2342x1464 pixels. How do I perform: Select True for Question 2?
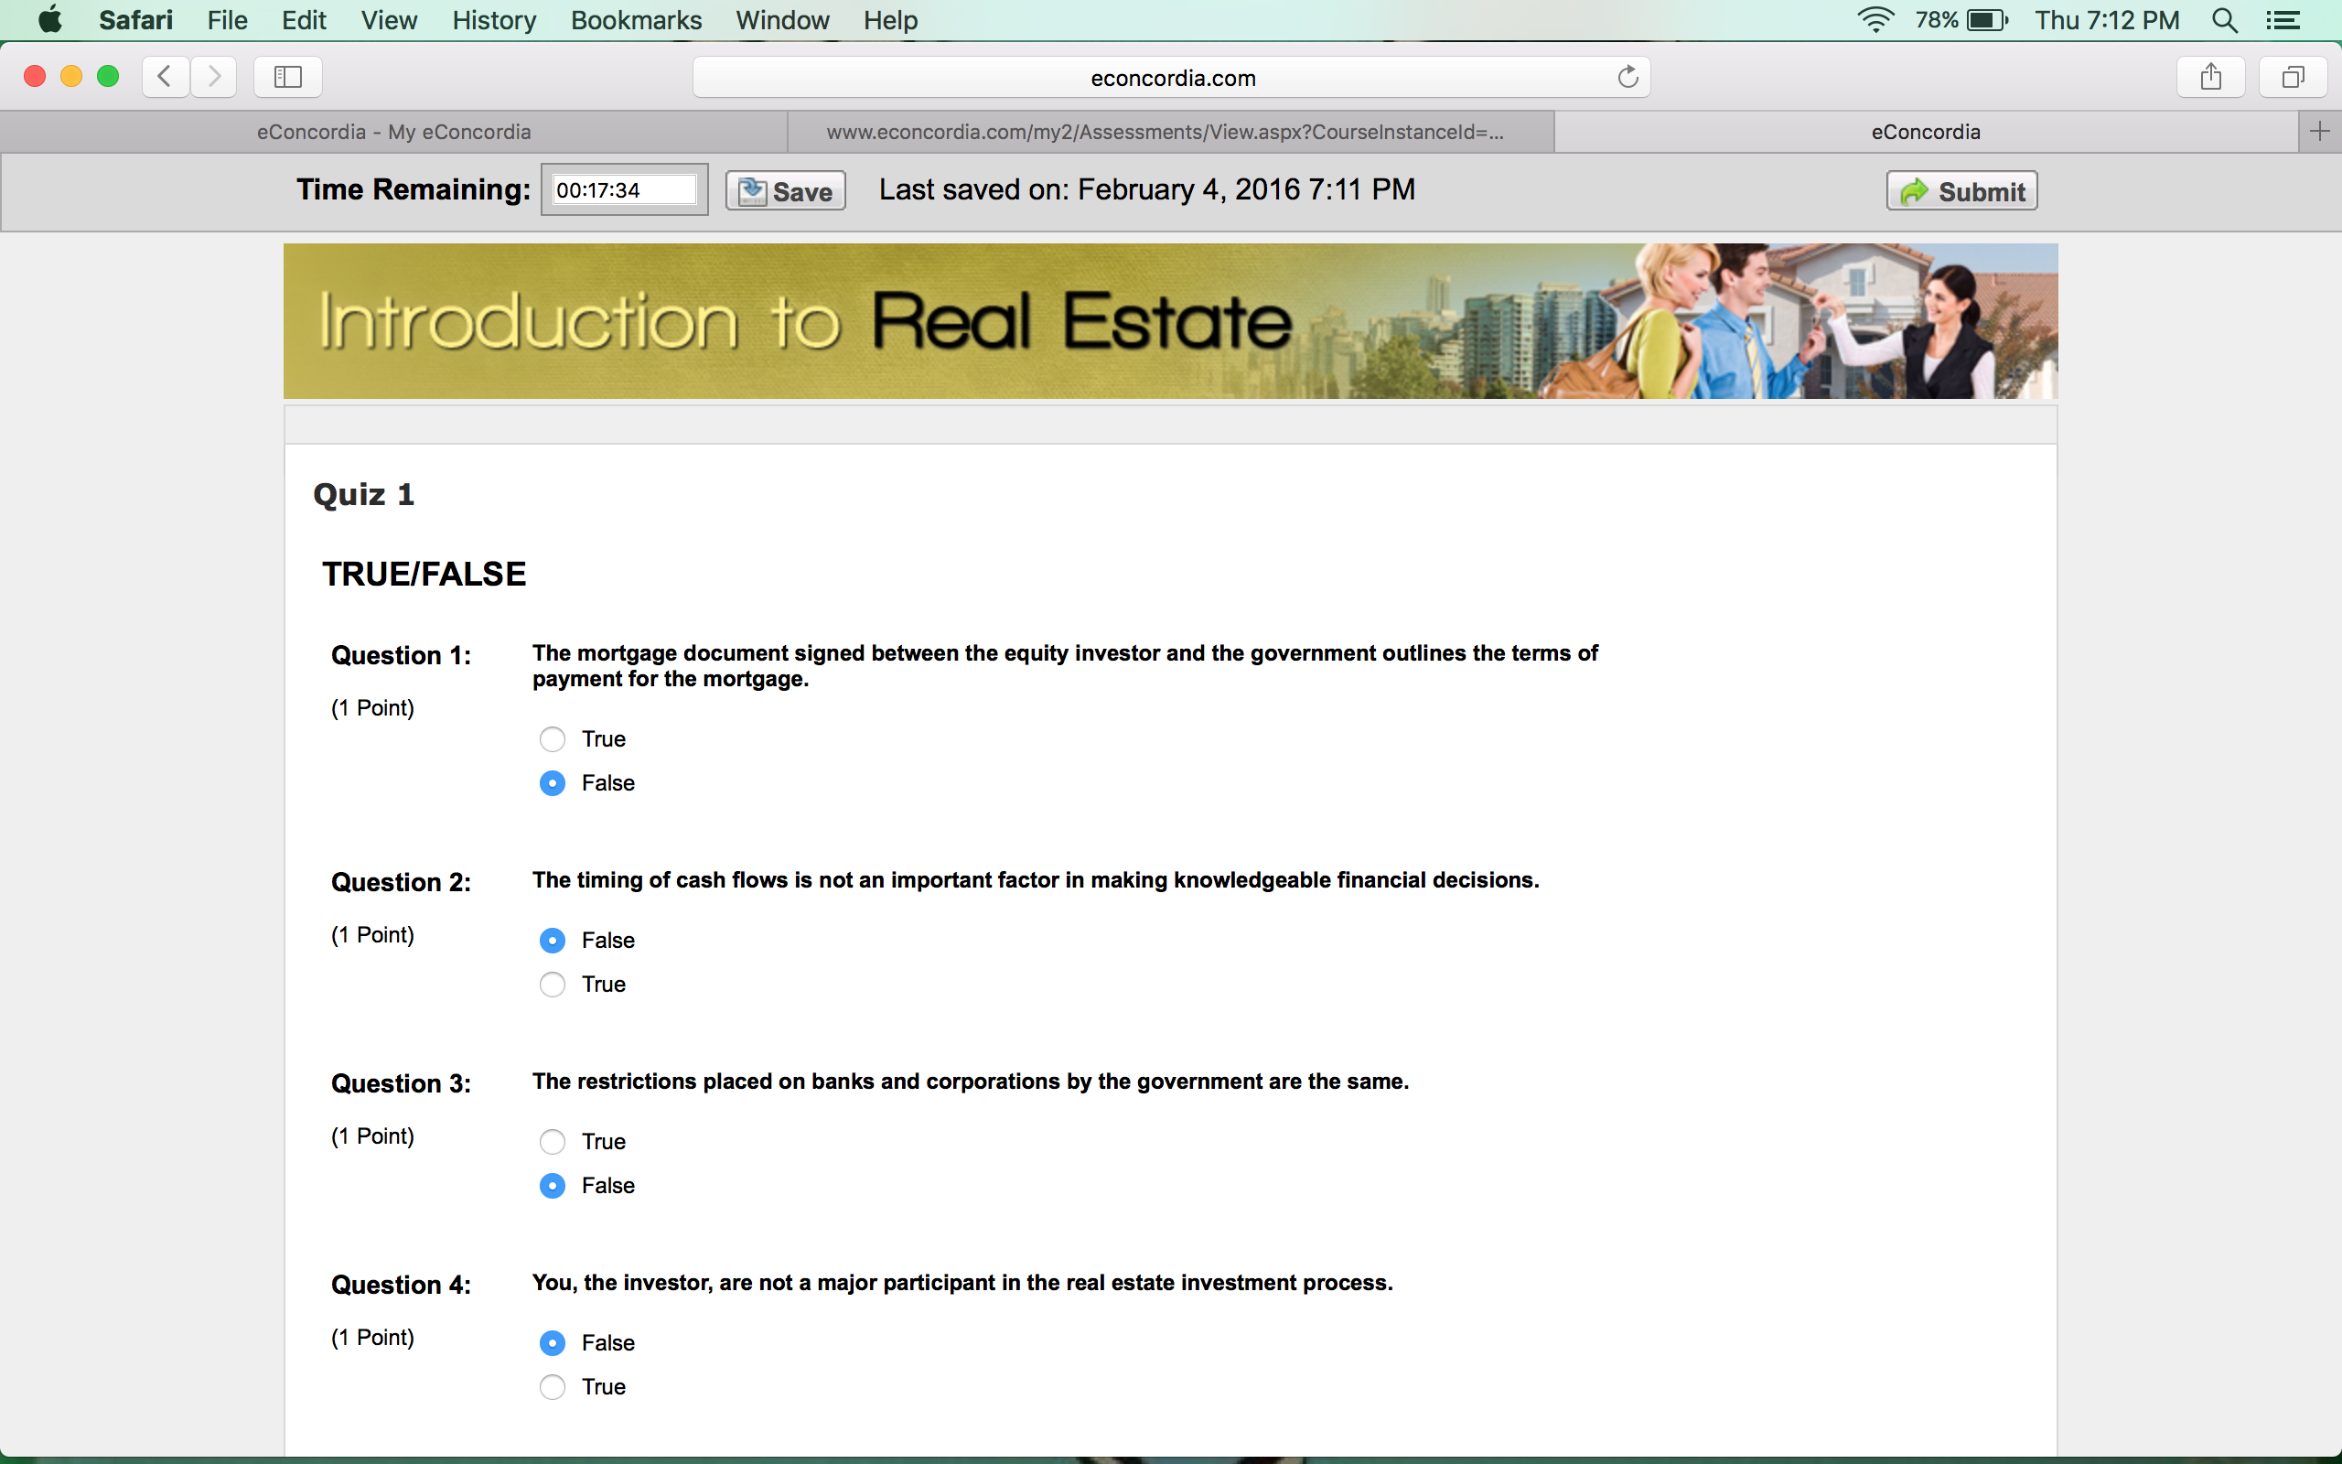click(x=553, y=985)
